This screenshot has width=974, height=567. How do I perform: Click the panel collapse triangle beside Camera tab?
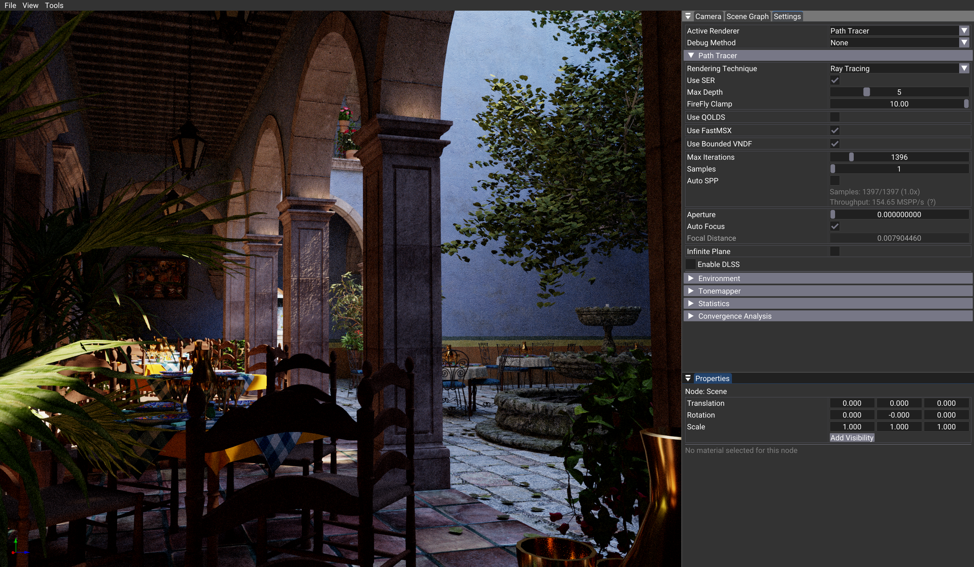688,16
